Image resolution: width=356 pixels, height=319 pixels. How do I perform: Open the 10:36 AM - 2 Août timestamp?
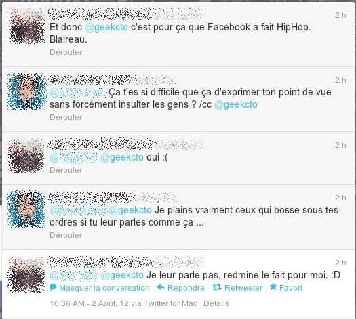(x=90, y=303)
